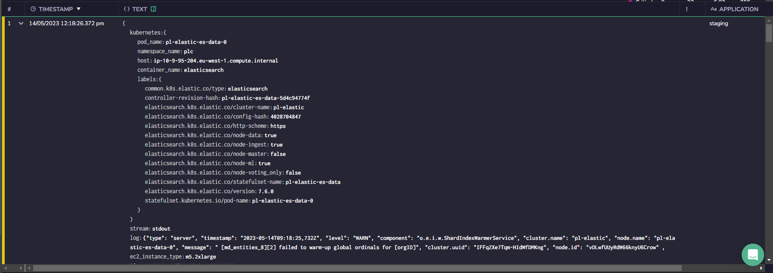This screenshot has width=773, height=273.
Task: Click the TEXT column header
Action: pyautogui.click(x=139, y=9)
